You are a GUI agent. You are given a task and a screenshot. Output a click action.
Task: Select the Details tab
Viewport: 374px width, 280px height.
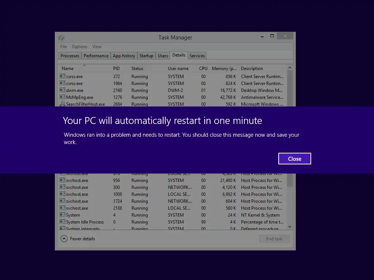point(179,55)
